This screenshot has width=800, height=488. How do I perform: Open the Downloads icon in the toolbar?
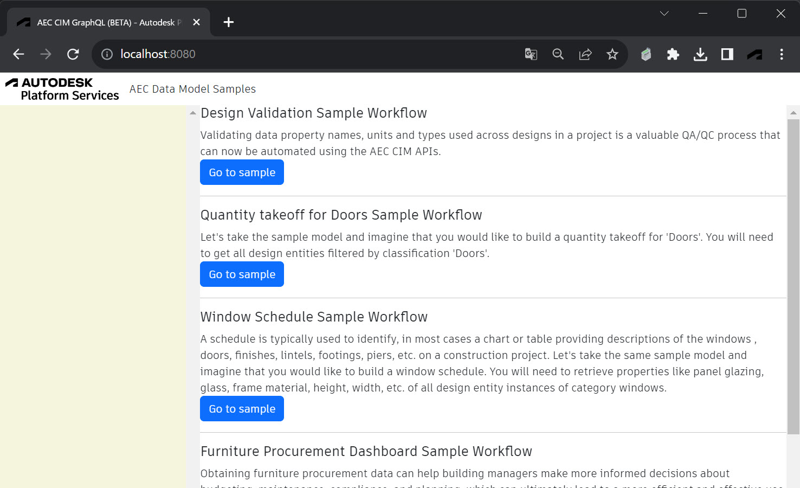pyautogui.click(x=700, y=54)
